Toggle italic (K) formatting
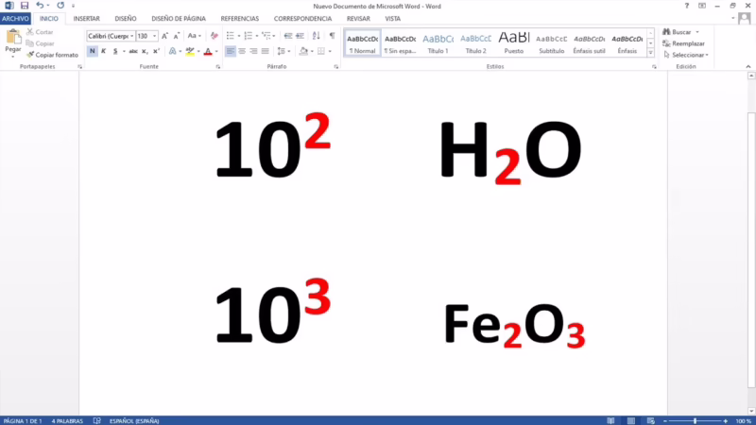Image resolution: width=756 pixels, height=425 pixels. 104,51
